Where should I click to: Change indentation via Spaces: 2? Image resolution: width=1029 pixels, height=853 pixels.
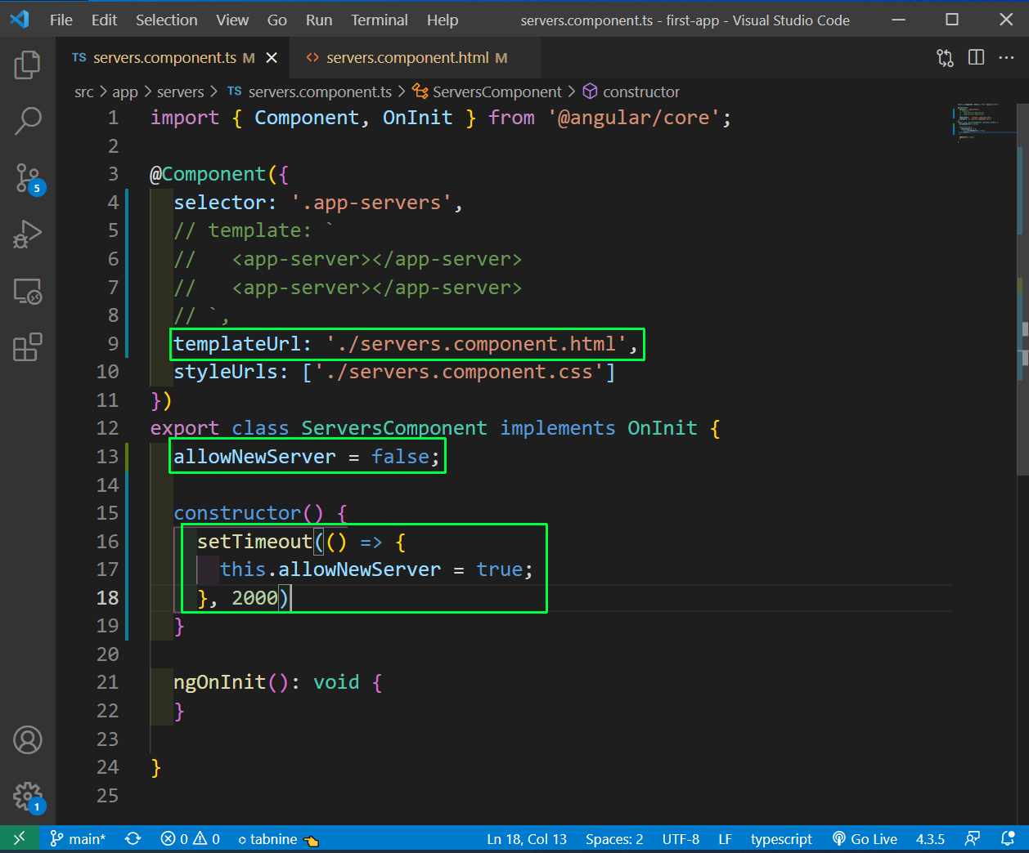pyautogui.click(x=614, y=839)
